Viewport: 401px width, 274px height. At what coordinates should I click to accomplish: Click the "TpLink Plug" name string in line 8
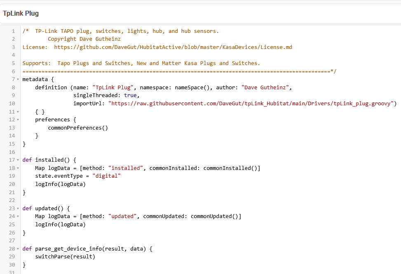[113, 87]
